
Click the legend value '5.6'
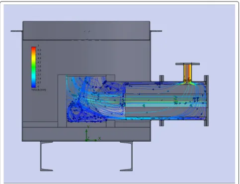39,54
